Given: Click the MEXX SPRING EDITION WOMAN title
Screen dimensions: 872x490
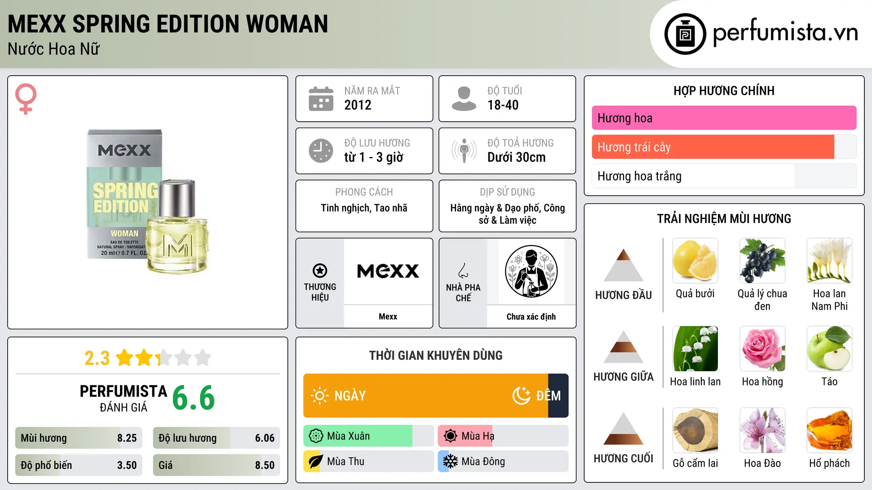Looking at the screenshot, I should pos(168,24).
